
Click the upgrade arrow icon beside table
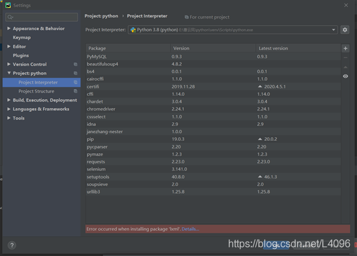[345, 67]
